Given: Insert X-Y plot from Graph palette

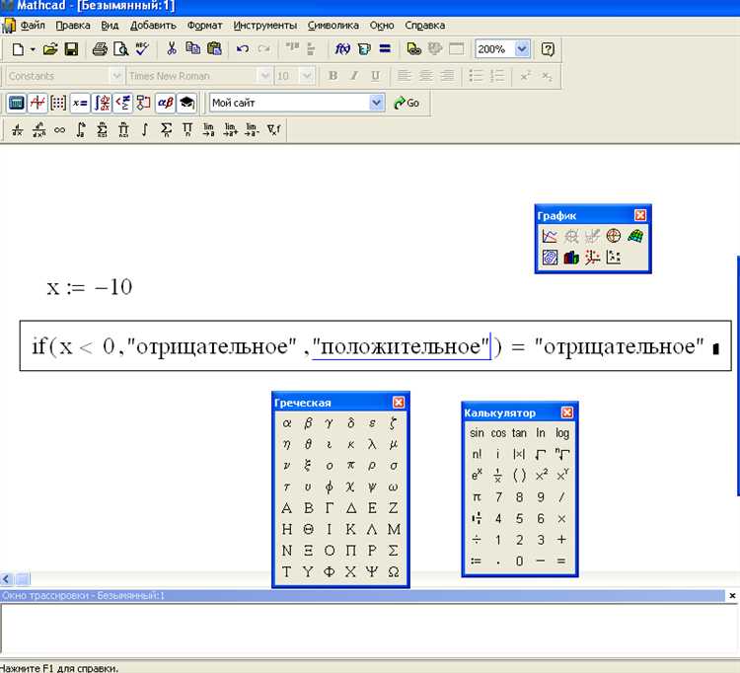Looking at the screenshot, I should click(550, 236).
